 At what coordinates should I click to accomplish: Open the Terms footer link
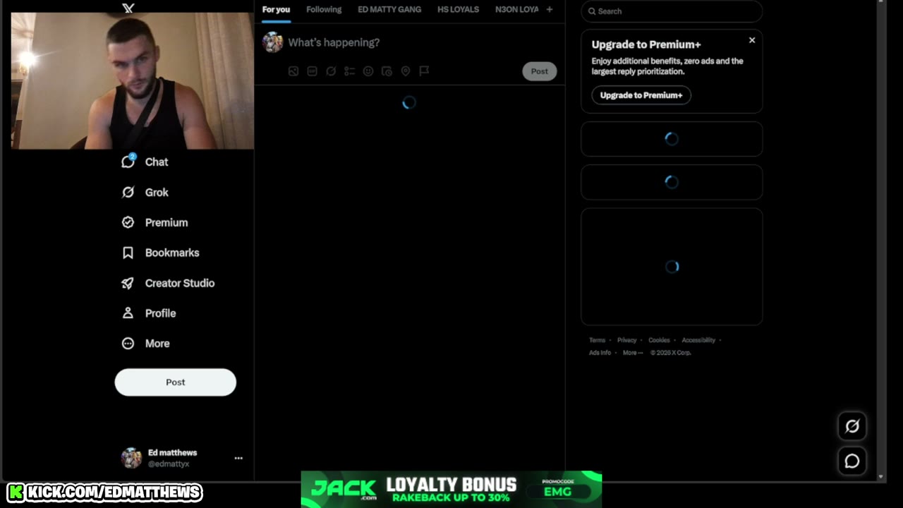tap(598, 340)
